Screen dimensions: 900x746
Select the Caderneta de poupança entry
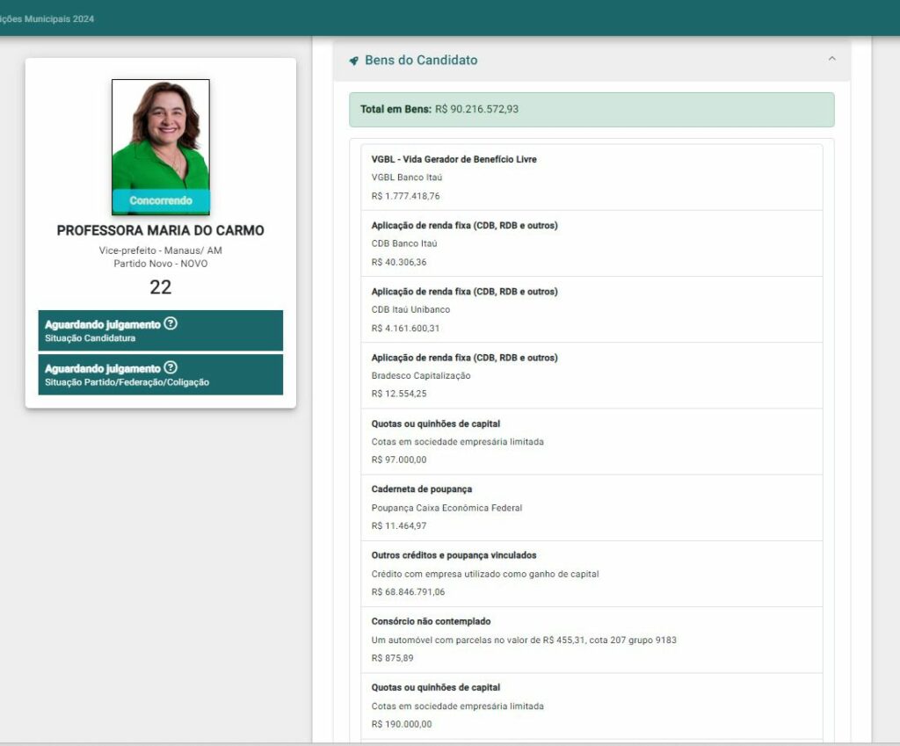(x=591, y=507)
